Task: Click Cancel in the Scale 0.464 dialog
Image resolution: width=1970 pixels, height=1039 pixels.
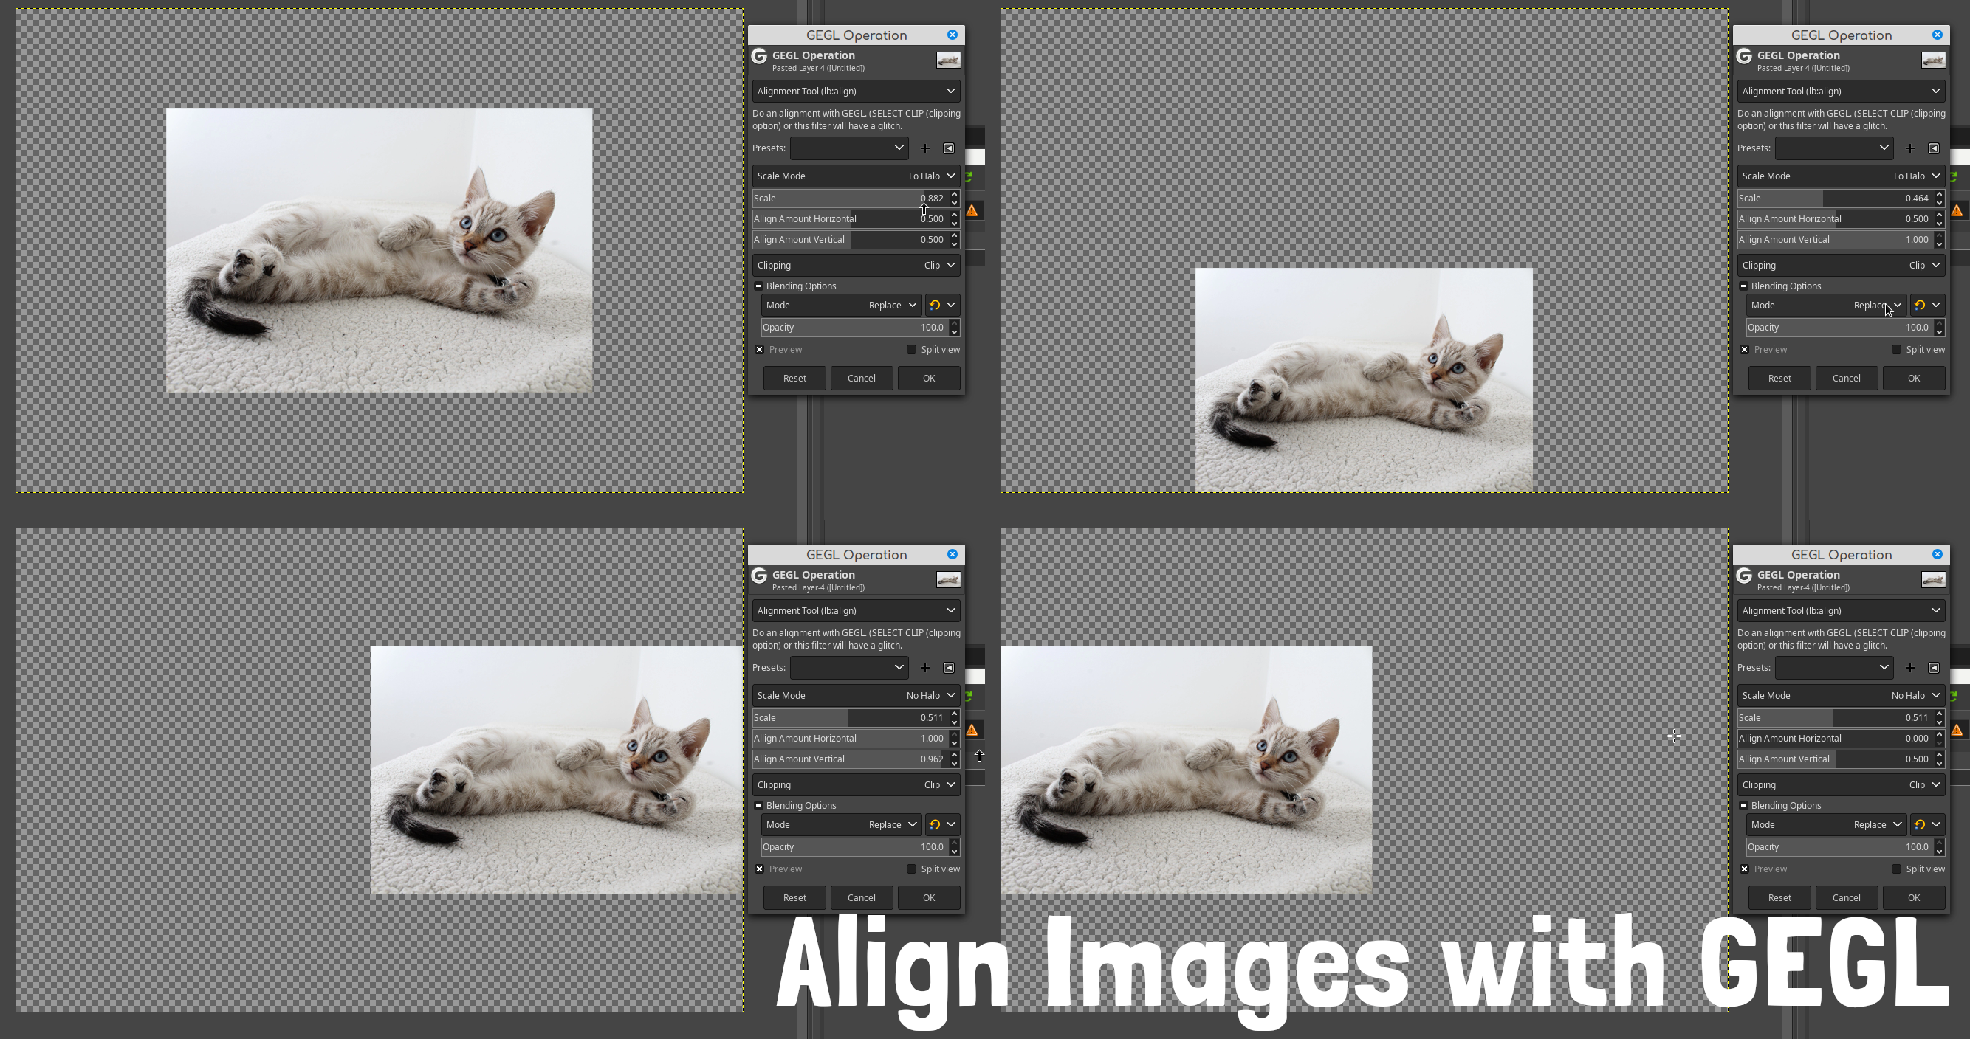Action: 1846,378
